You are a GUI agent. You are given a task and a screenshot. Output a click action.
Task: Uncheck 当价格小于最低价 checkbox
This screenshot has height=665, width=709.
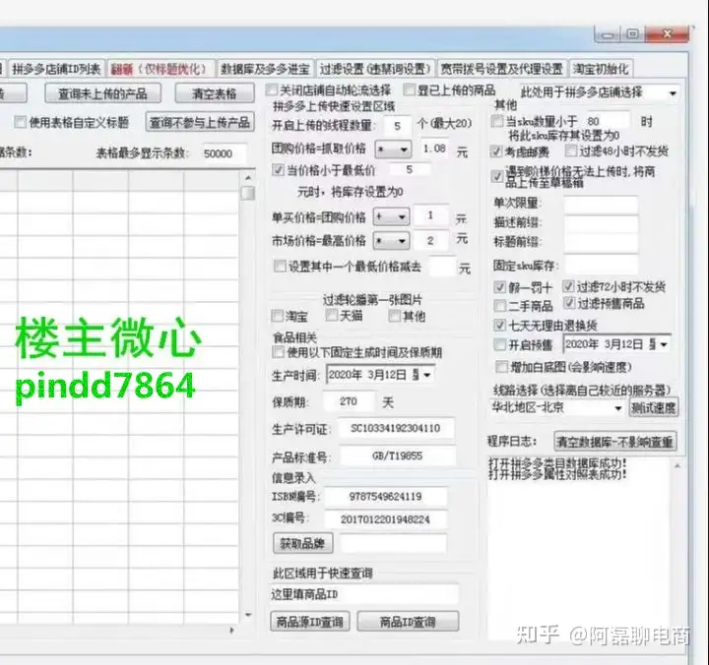pos(278,170)
